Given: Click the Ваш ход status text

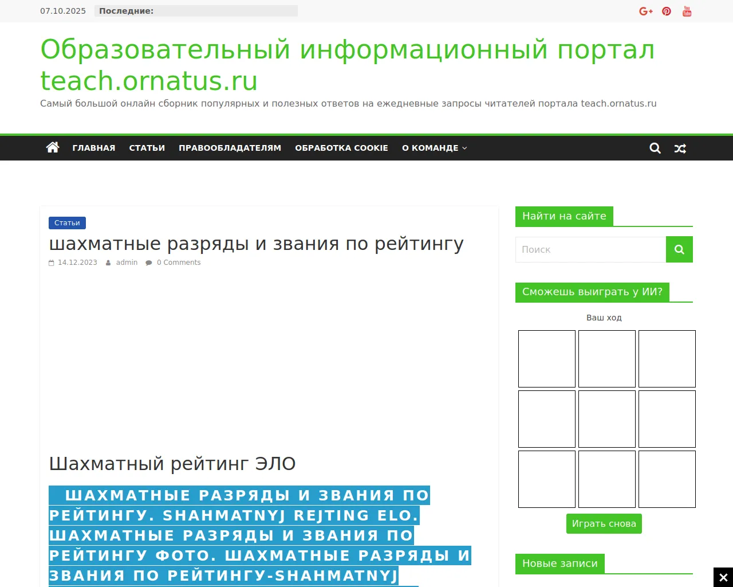Looking at the screenshot, I should pyautogui.click(x=604, y=318).
